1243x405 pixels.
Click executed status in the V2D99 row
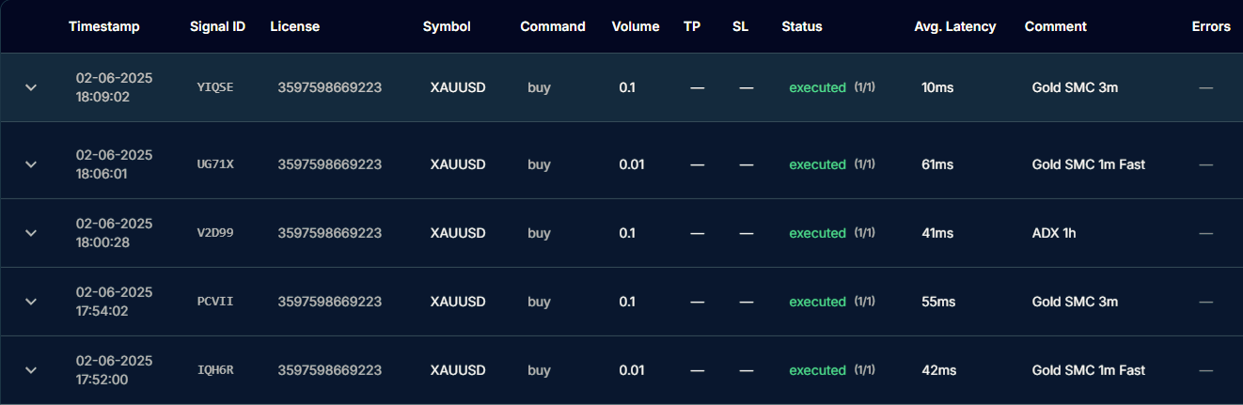tap(817, 233)
